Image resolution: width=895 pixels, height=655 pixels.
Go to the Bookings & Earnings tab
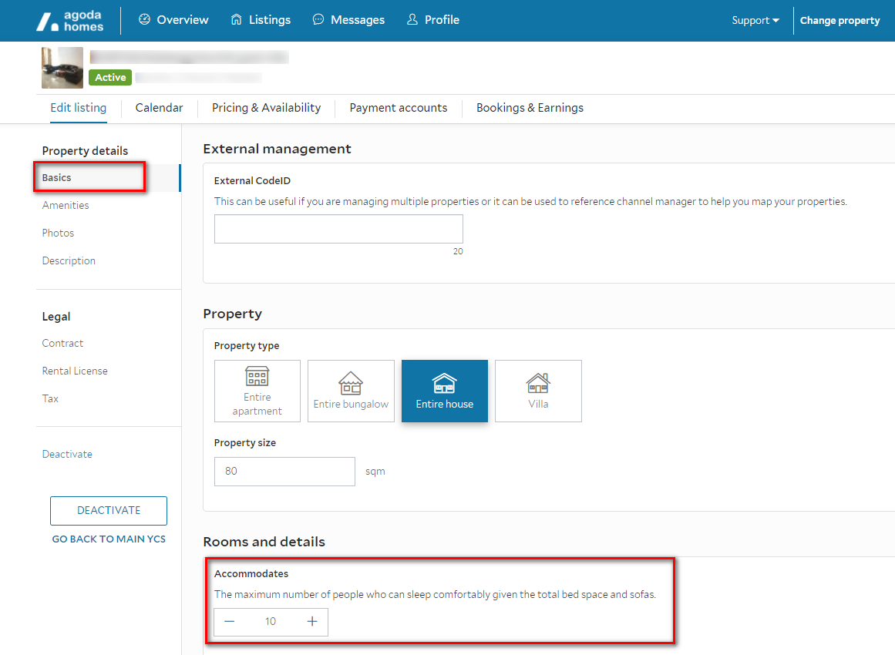click(x=530, y=108)
